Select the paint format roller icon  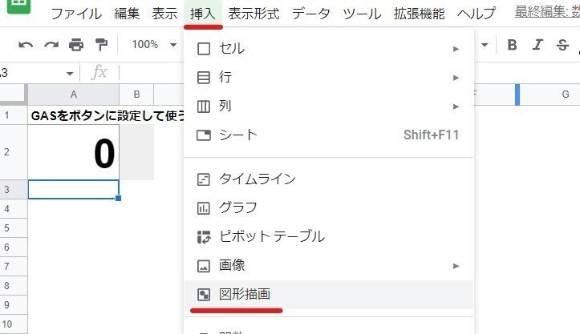click(x=101, y=45)
